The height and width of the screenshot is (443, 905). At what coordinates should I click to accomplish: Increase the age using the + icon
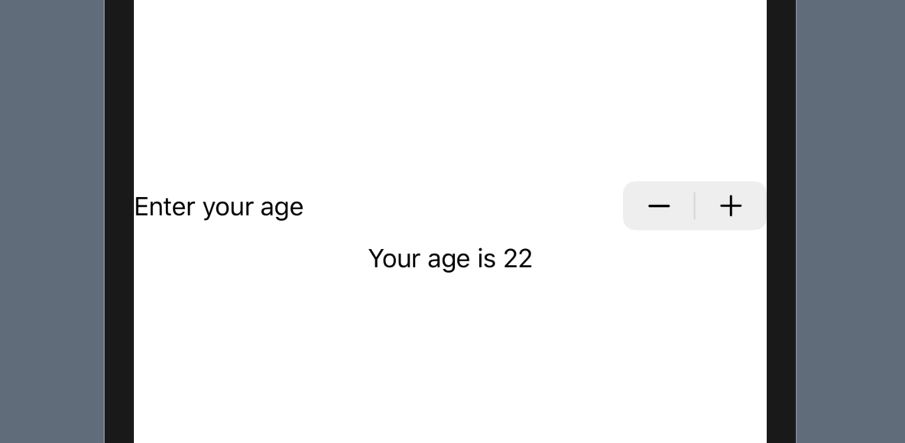point(731,205)
